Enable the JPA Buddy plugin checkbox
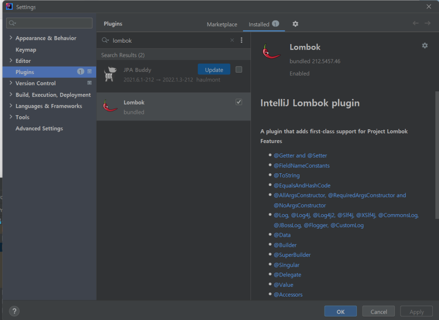Screen dimensions: 439x320 239,69
